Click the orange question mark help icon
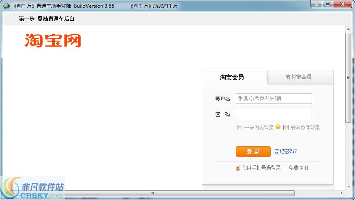Image resolution: width=355 pixels, height=200 pixels. coord(278,127)
